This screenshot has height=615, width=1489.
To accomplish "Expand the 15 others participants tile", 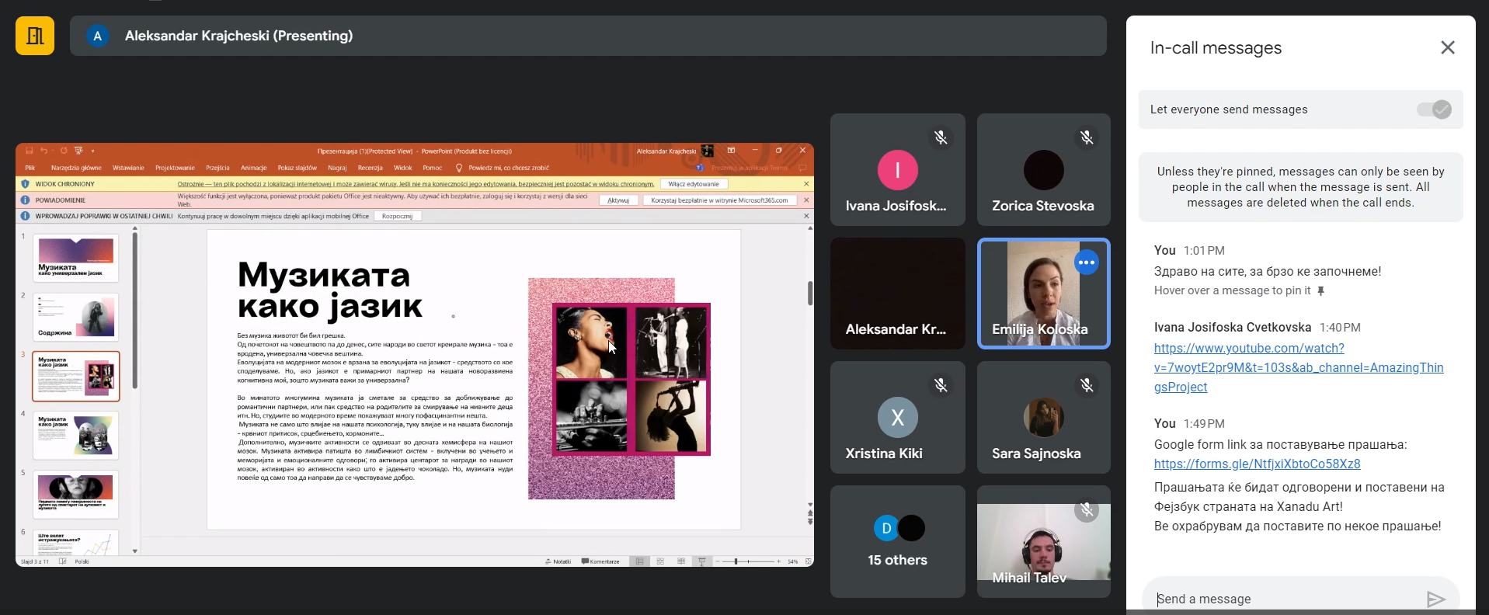I will point(897,541).
